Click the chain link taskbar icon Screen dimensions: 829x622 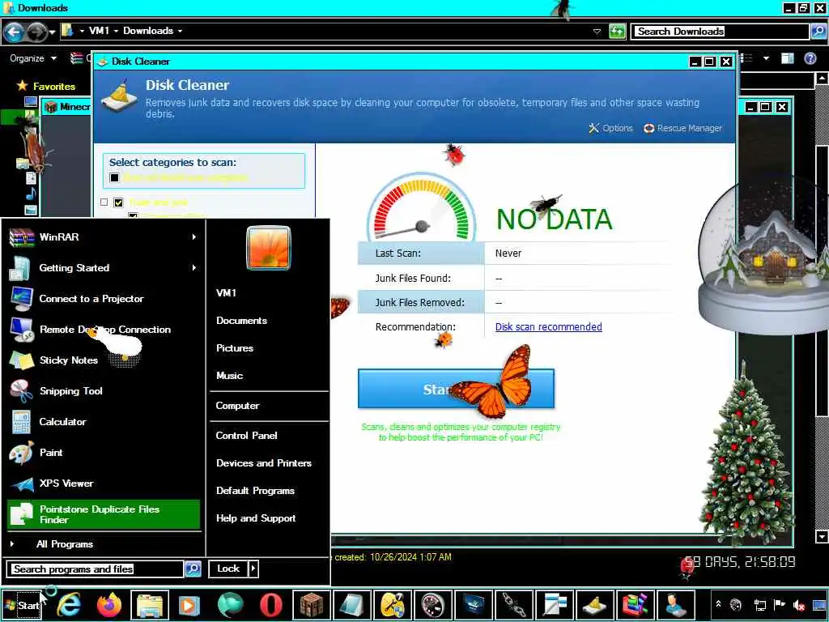(514, 604)
